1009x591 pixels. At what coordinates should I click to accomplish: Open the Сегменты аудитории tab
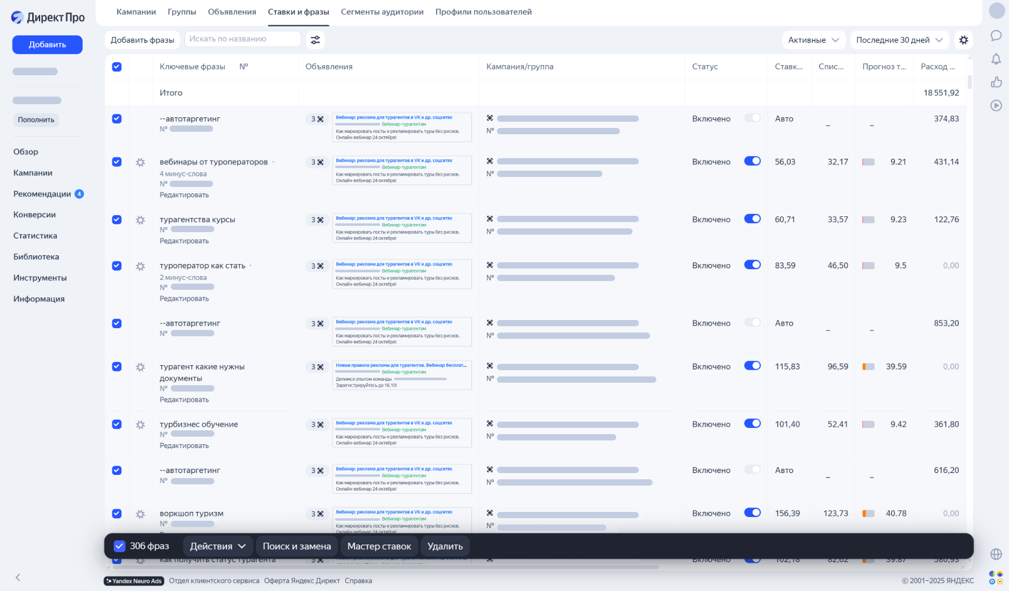(382, 12)
